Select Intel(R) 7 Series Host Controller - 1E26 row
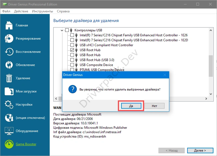 click(134, 35)
